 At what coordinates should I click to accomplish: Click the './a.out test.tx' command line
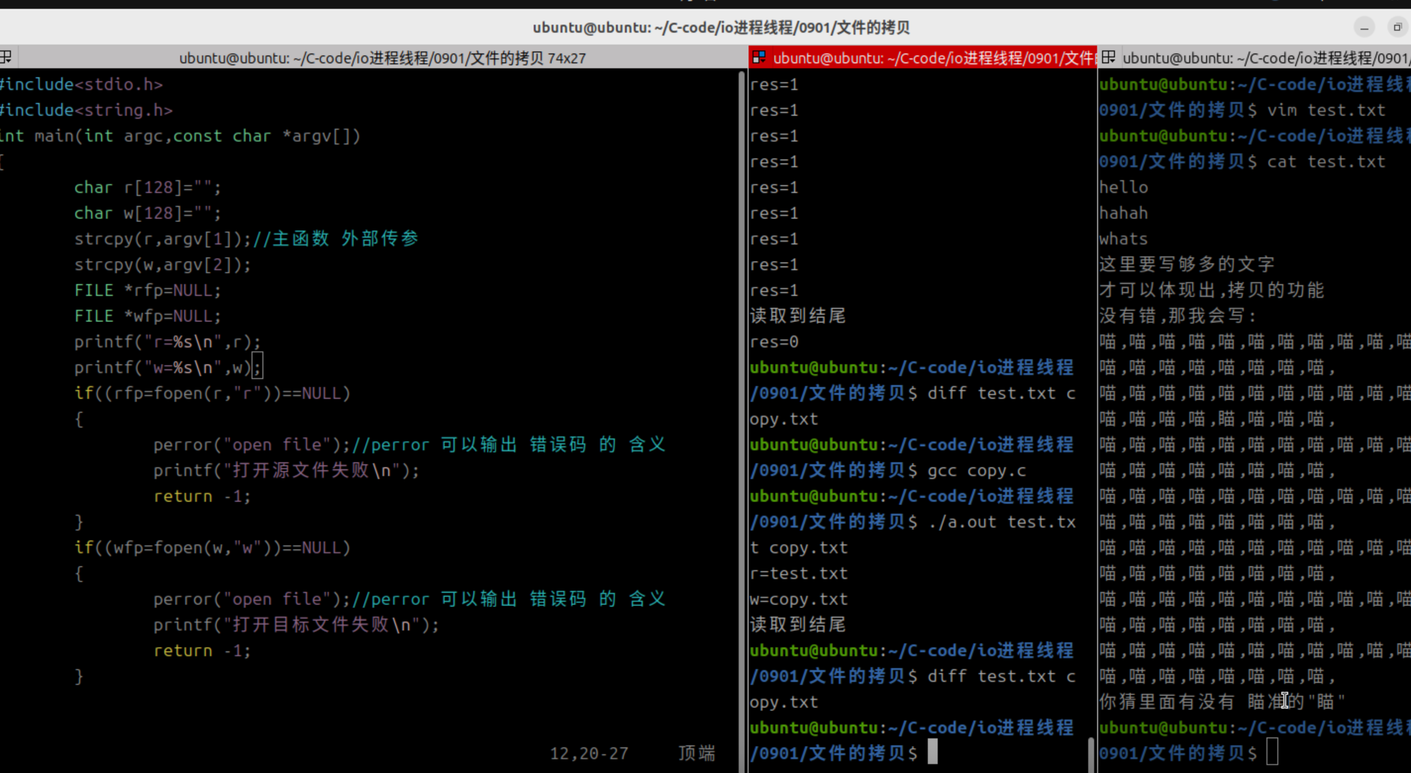click(x=1003, y=522)
